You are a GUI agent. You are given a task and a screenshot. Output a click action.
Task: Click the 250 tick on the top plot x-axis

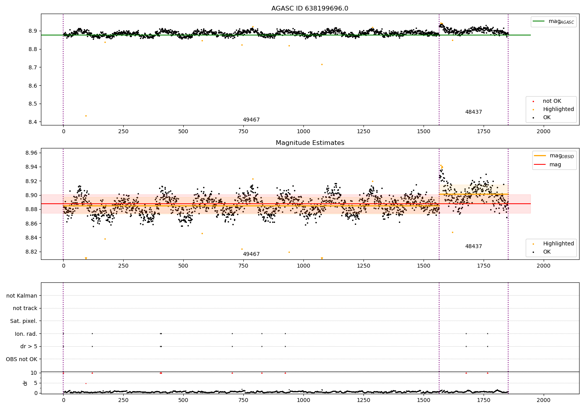(x=123, y=132)
